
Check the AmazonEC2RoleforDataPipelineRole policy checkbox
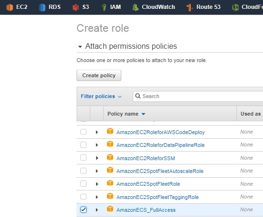[x=83, y=145]
